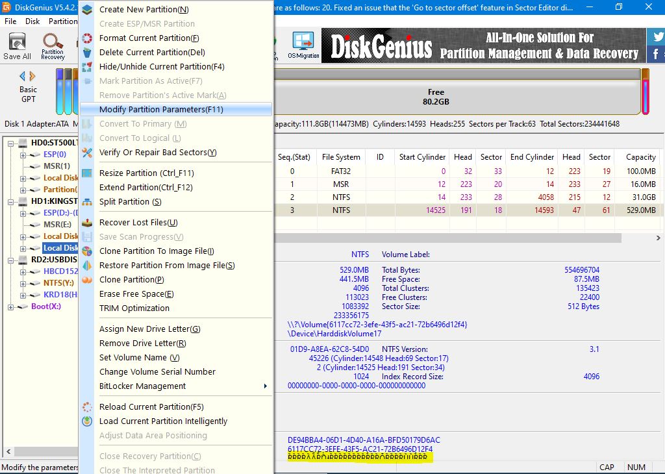Expand the Boot(X:) tree node

(x=12, y=306)
